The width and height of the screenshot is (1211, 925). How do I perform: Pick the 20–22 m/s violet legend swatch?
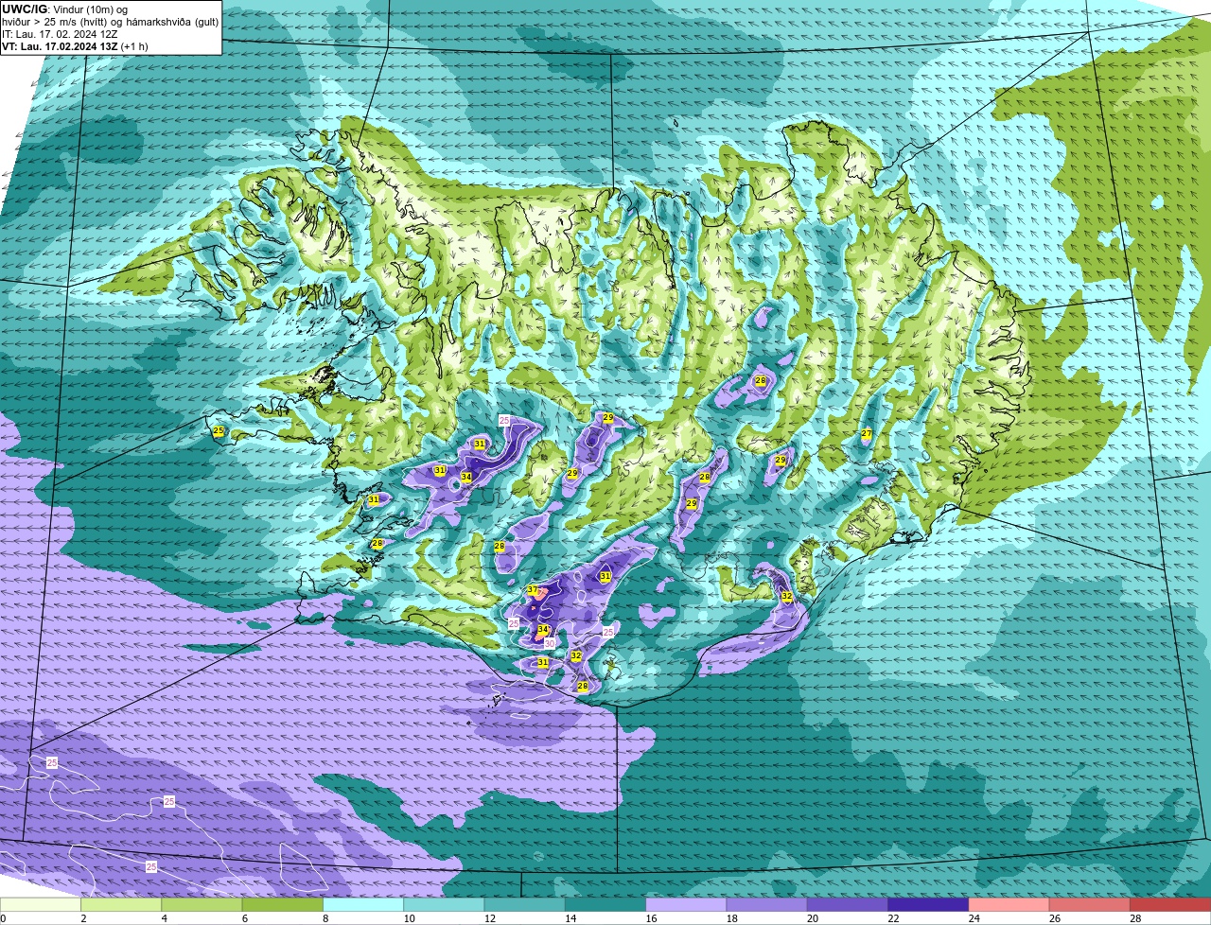point(848,904)
